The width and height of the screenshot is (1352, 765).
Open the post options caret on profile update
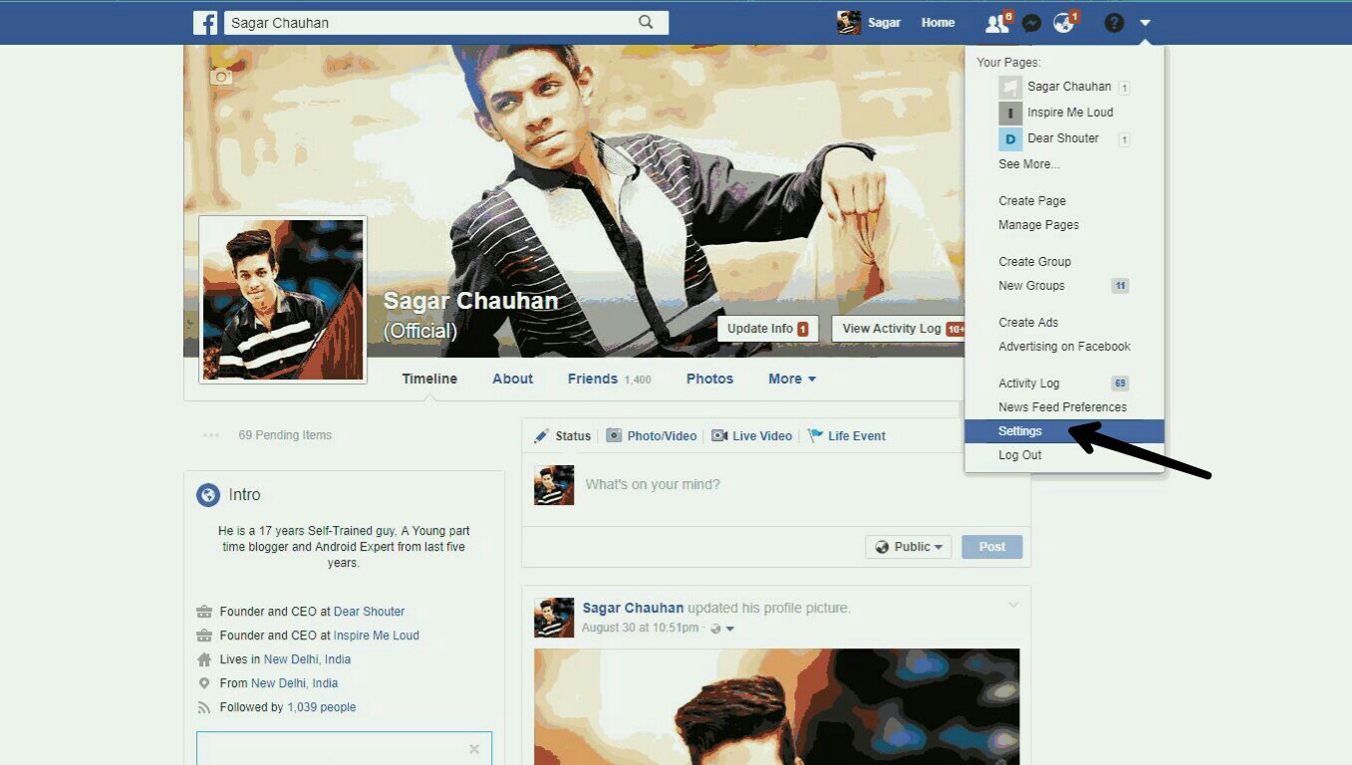pyautogui.click(x=1013, y=605)
